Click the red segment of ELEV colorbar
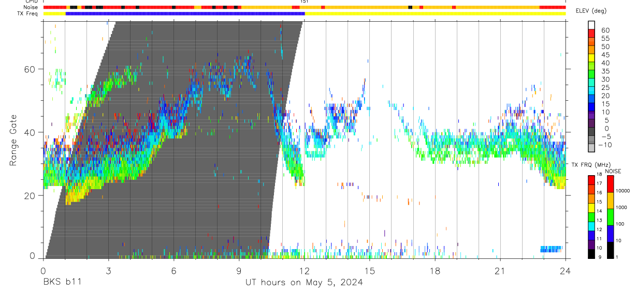Image resolution: width=636 pixels, height=293 pixels. [x=591, y=33]
